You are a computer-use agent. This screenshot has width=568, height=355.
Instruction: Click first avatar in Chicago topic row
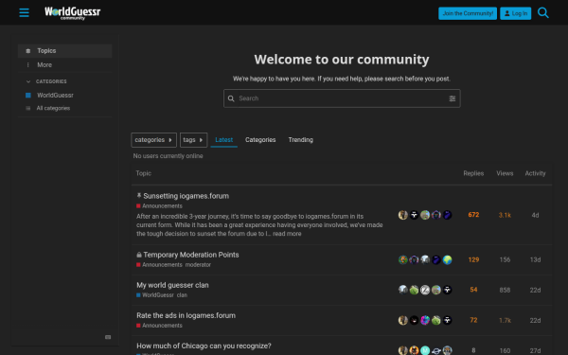[403, 350]
